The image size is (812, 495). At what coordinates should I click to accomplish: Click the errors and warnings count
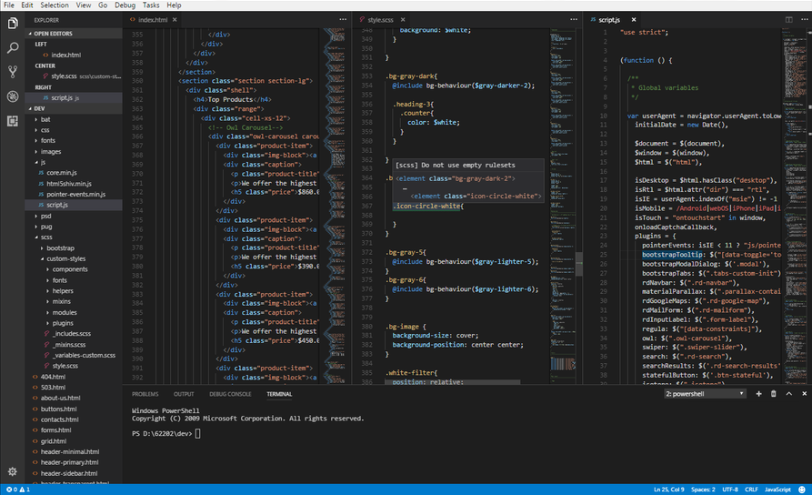[18, 490]
